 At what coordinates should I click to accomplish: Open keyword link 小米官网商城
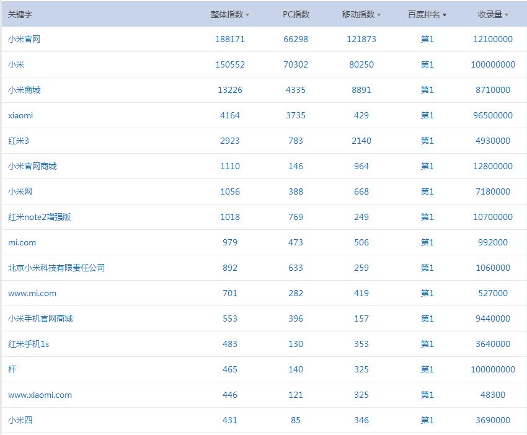click(32, 166)
